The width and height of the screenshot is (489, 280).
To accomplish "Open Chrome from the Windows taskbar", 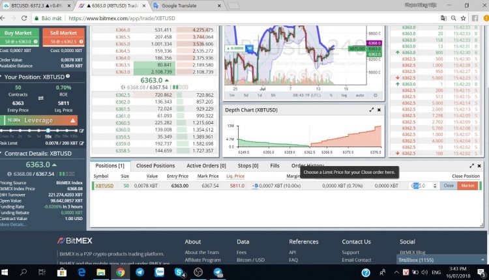I will tap(120, 273).
